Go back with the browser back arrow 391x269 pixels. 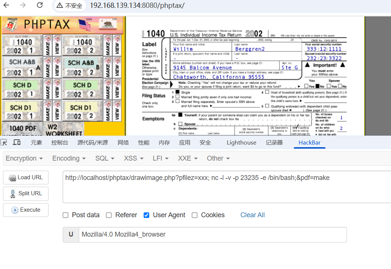coord(6,5)
